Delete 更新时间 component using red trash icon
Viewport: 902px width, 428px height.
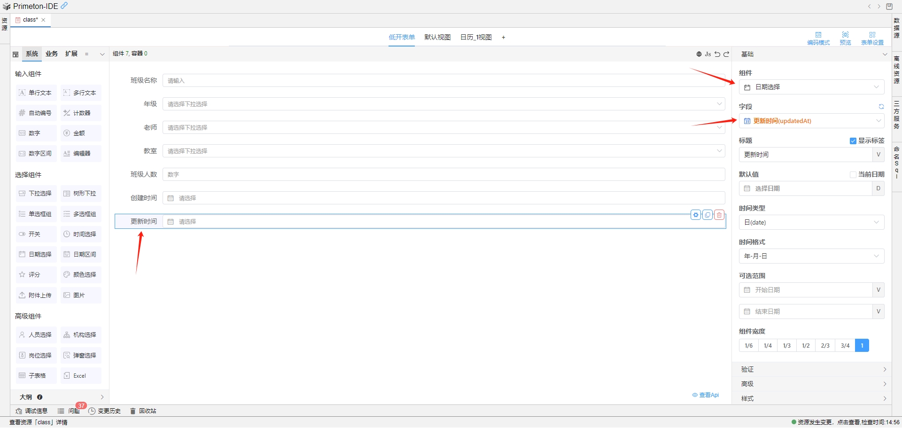click(x=719, y=215)
